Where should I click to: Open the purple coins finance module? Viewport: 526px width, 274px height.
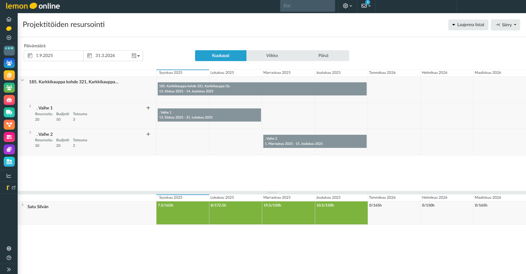(9, 150)
